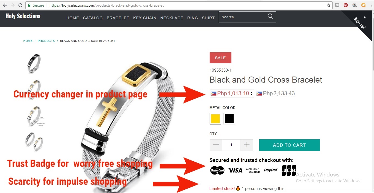Reload the page in browser

coord(20,5)
